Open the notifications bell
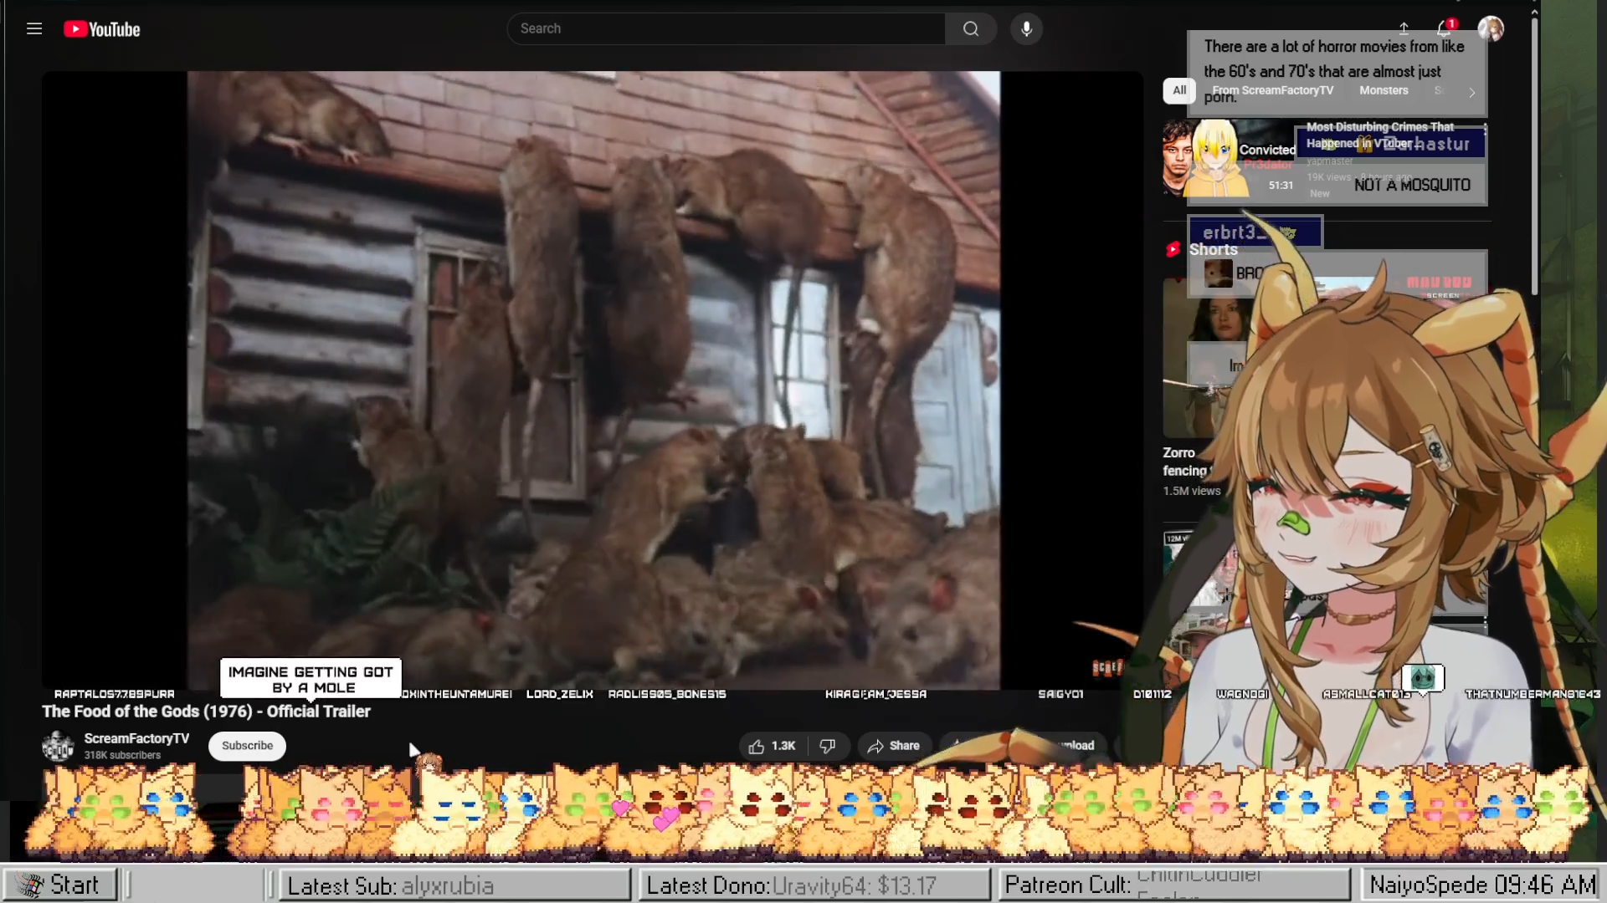Viewport: 1607px width, 903px height. point(1444,28)
